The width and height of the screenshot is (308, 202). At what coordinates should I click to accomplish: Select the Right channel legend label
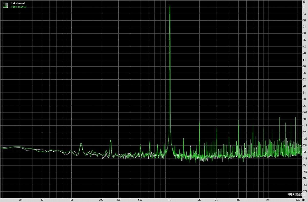coord(19,7)
